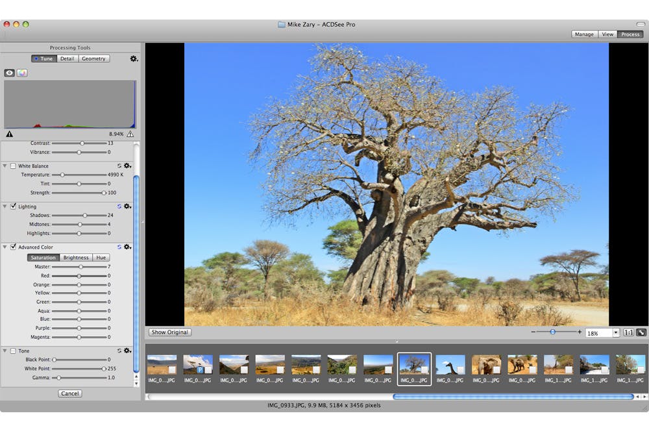Click the Temperature slider handle
This screenshot has height=433, width=649.
point(62,175)
